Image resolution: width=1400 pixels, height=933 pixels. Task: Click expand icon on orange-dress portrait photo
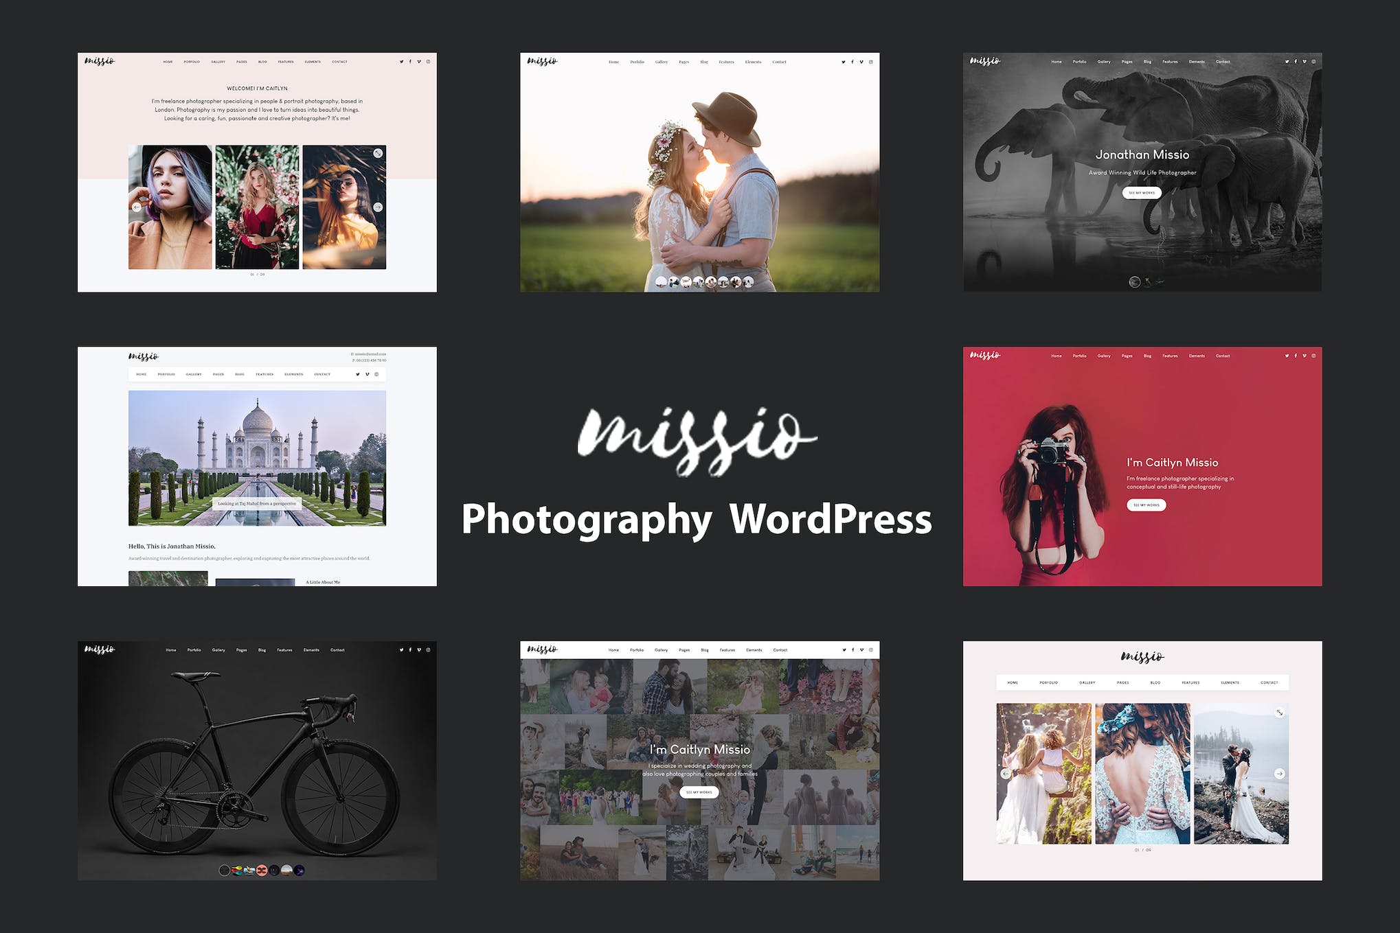pos(378,154)
